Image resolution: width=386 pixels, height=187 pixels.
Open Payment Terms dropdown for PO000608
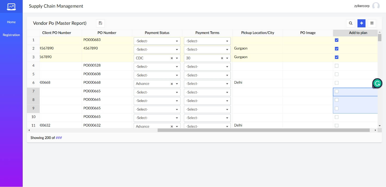(207, 75)
